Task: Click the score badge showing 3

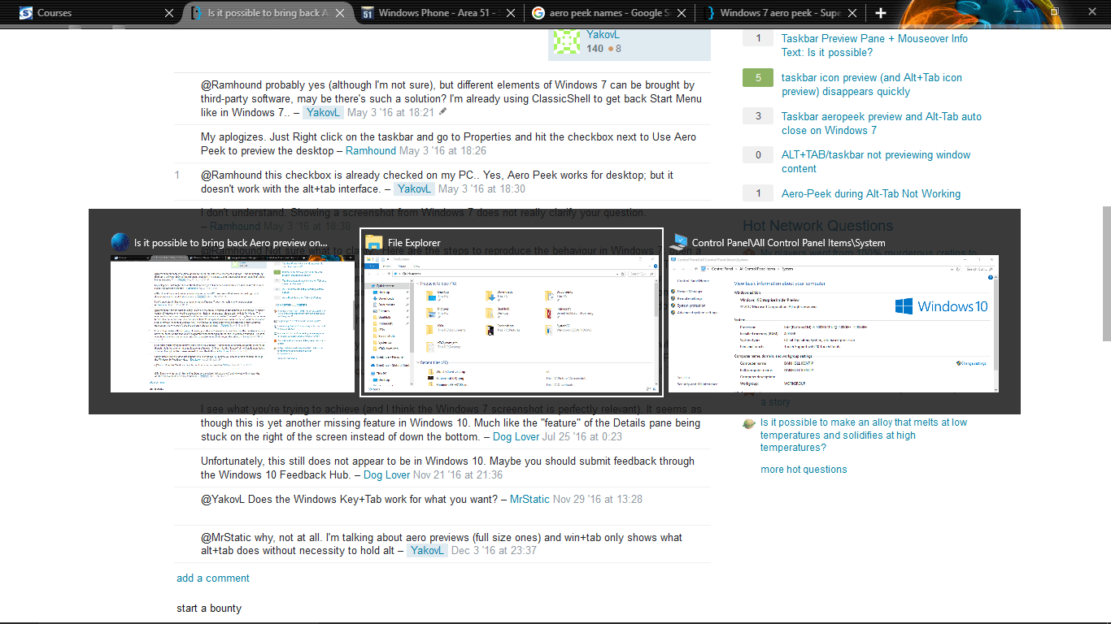Action: coord(758,116)
